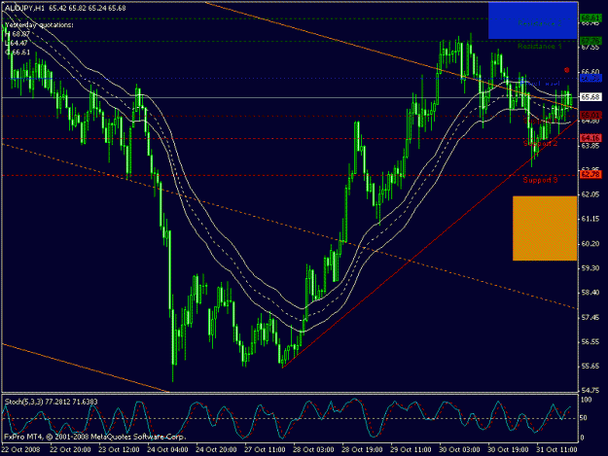This screenshot has width=608, height=456.
Task: Click the 58.40 value on price axis
Action: (x=590, y=293)
